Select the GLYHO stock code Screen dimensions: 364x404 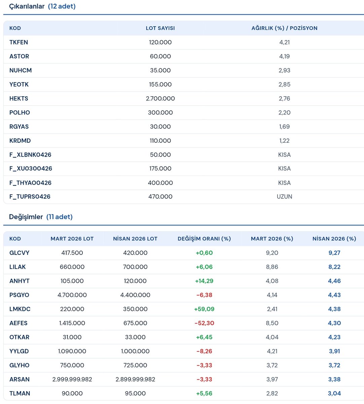20,365
